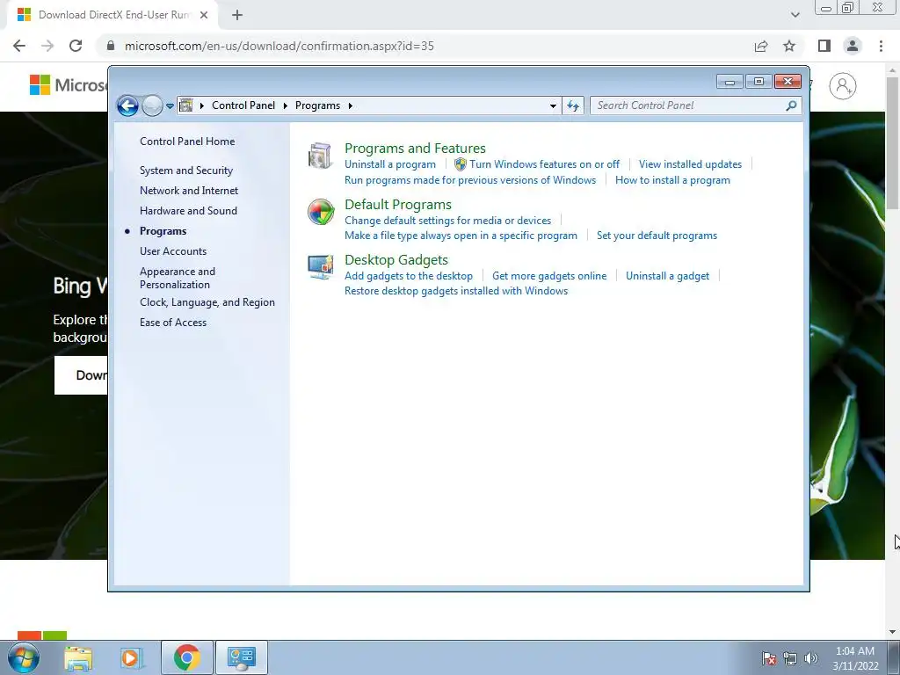
Task: Expand the arrow after Control Panel breadcrumb
Action: click(286, 105)
